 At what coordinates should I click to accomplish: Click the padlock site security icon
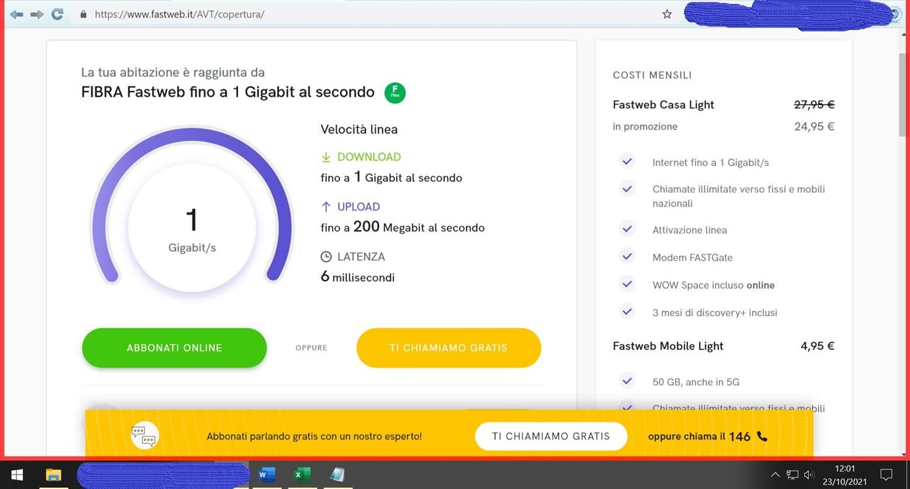83,14
